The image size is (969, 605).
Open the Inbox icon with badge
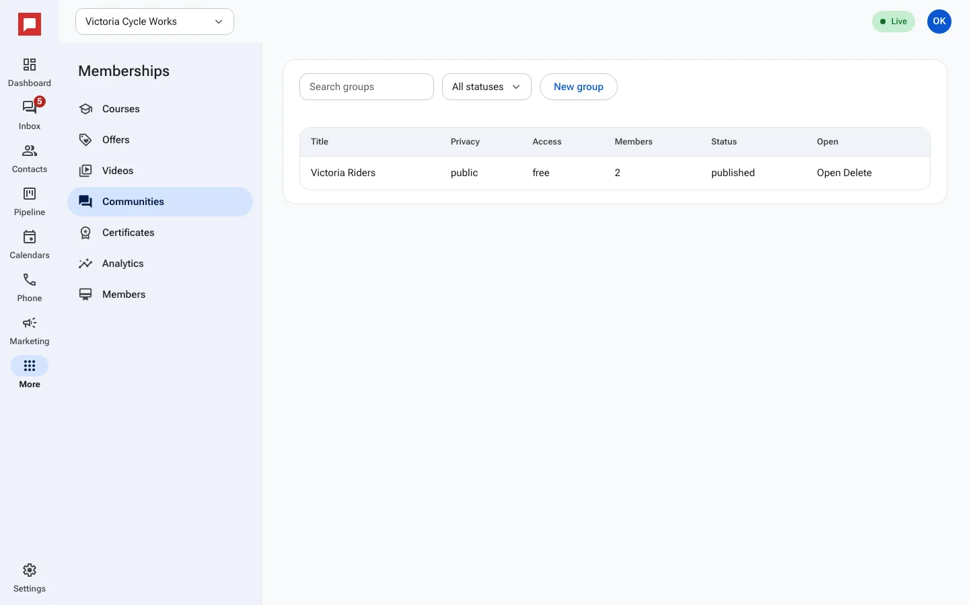[x=30, y=108]
